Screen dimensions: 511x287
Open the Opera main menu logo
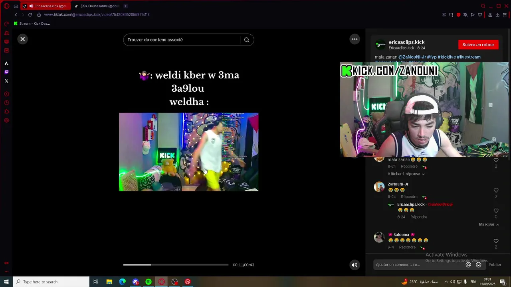(x=6, y=6)
